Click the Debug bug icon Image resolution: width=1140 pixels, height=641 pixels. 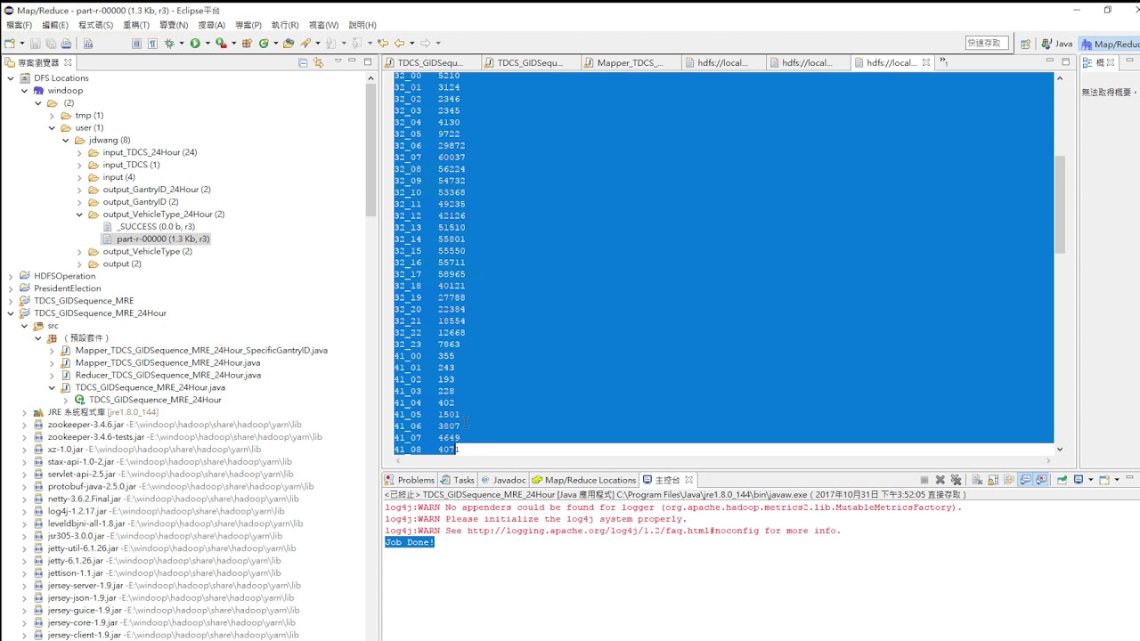pyautogui.click(x=169, y=43)
